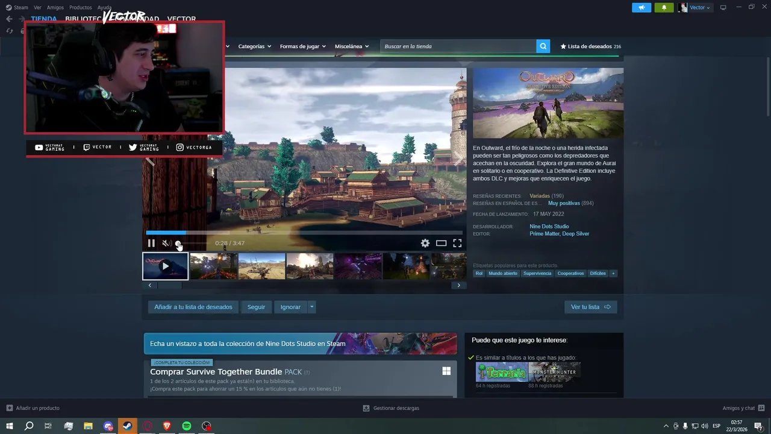Viewport: 771px width, 434px height.
Task: Expand the Ignorar options arrow
Action: click(311, 307)
